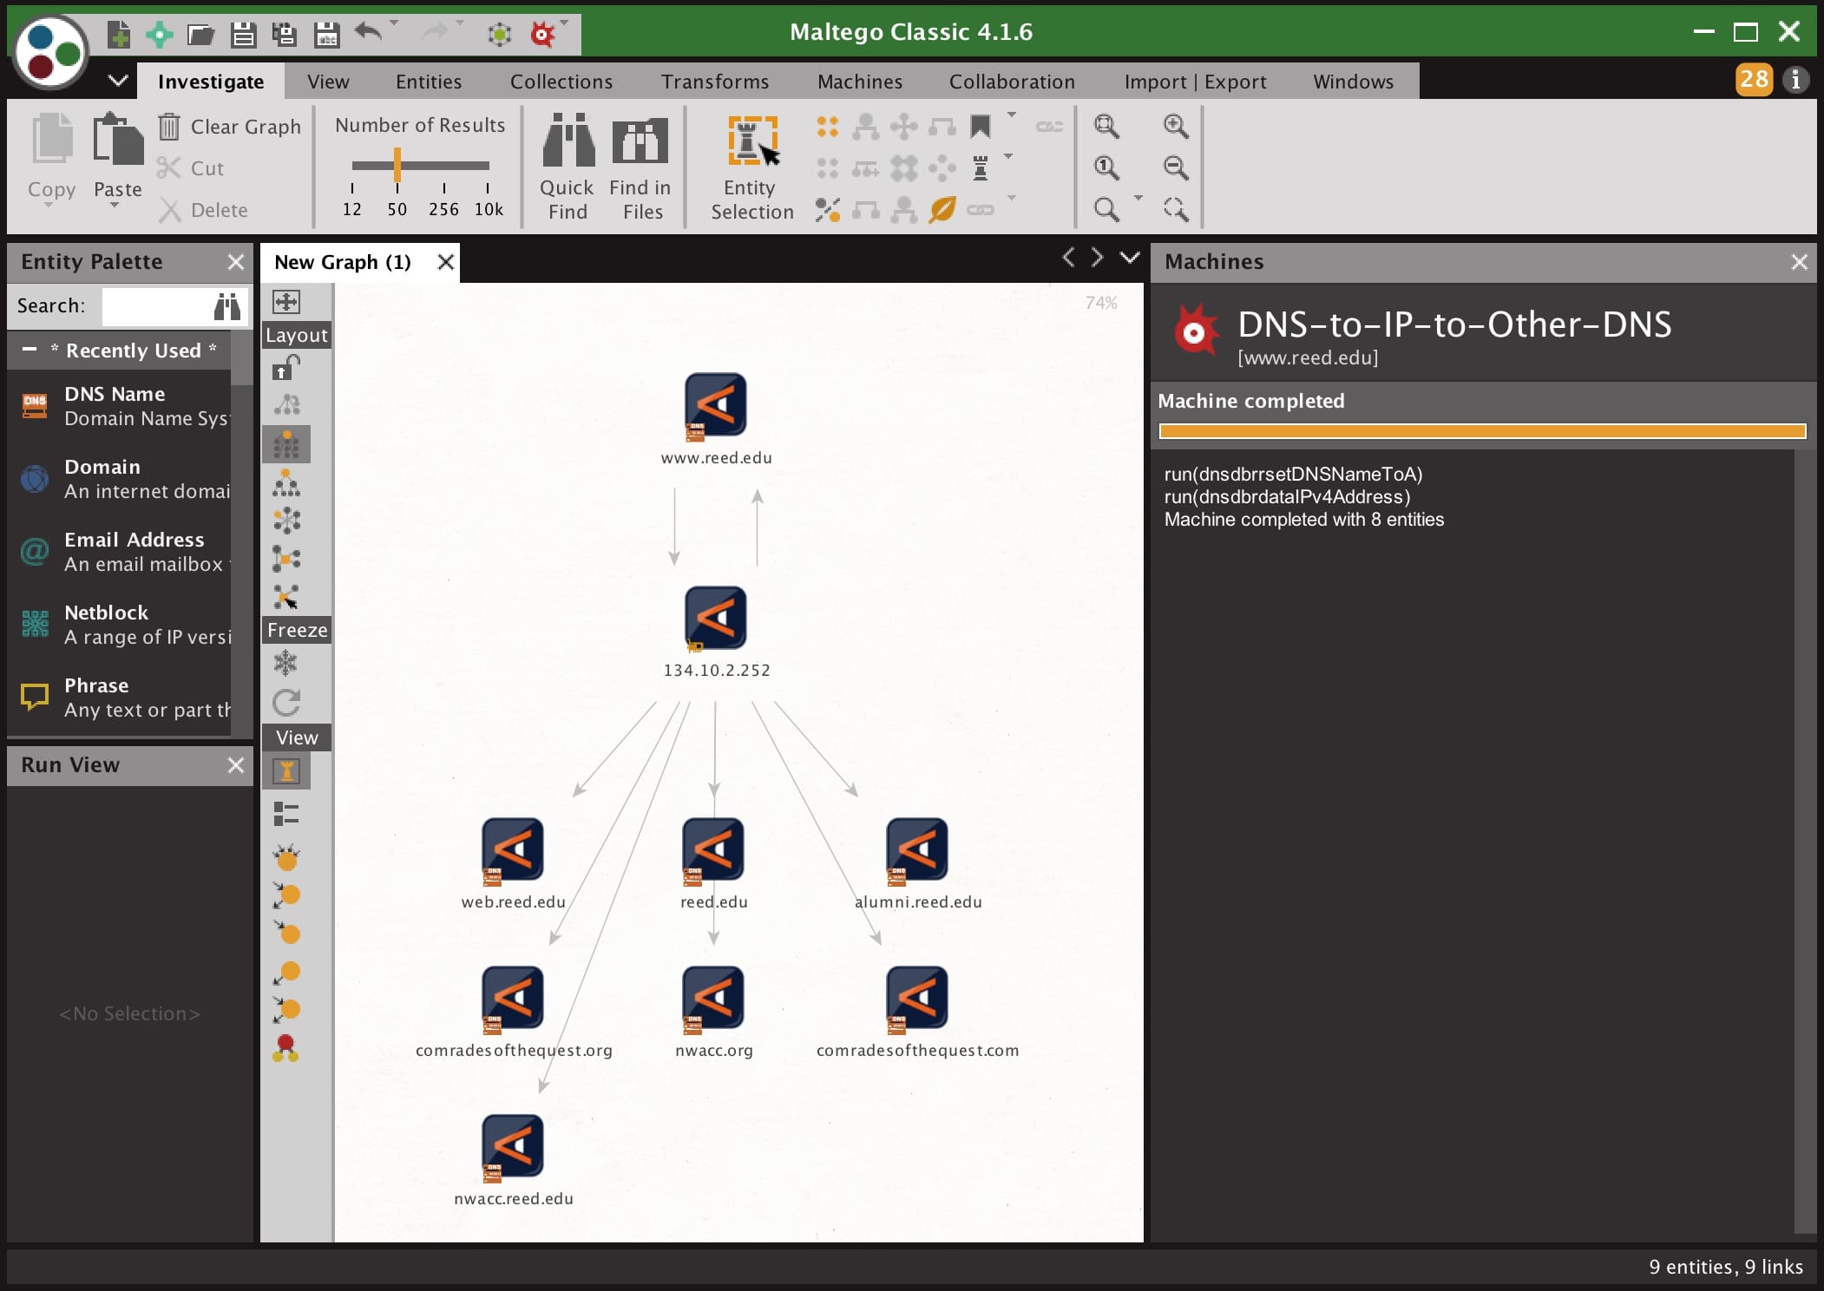Image resolution: width=1824 pixels, height=1291 pixels.
Task: Toggle the normal view icon button
Action: point(286,771)
